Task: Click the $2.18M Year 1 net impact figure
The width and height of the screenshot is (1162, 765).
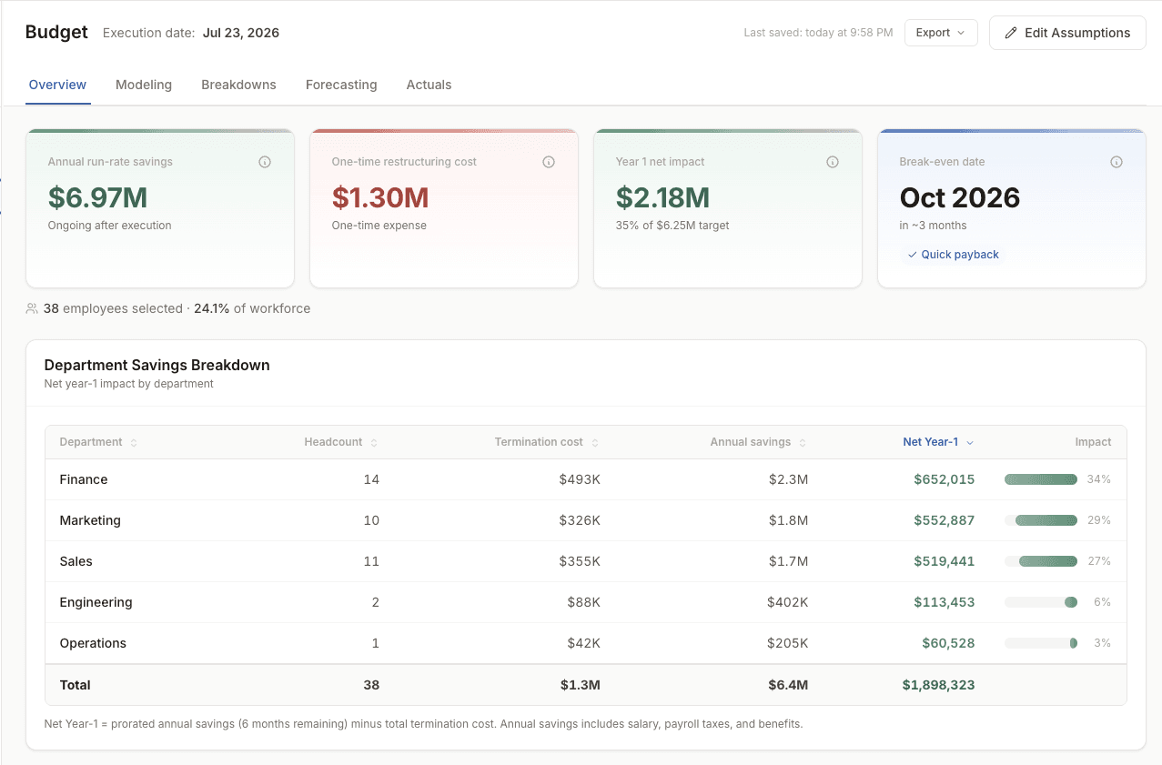Action: pos(662,197)
